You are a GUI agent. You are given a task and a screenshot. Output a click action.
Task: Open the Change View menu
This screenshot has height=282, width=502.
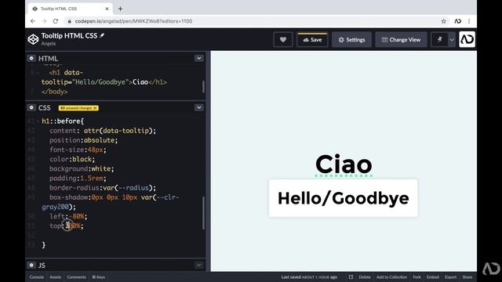401,40
